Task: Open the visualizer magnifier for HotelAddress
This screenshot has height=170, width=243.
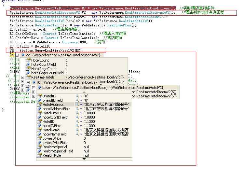Action: pos(77,105)
